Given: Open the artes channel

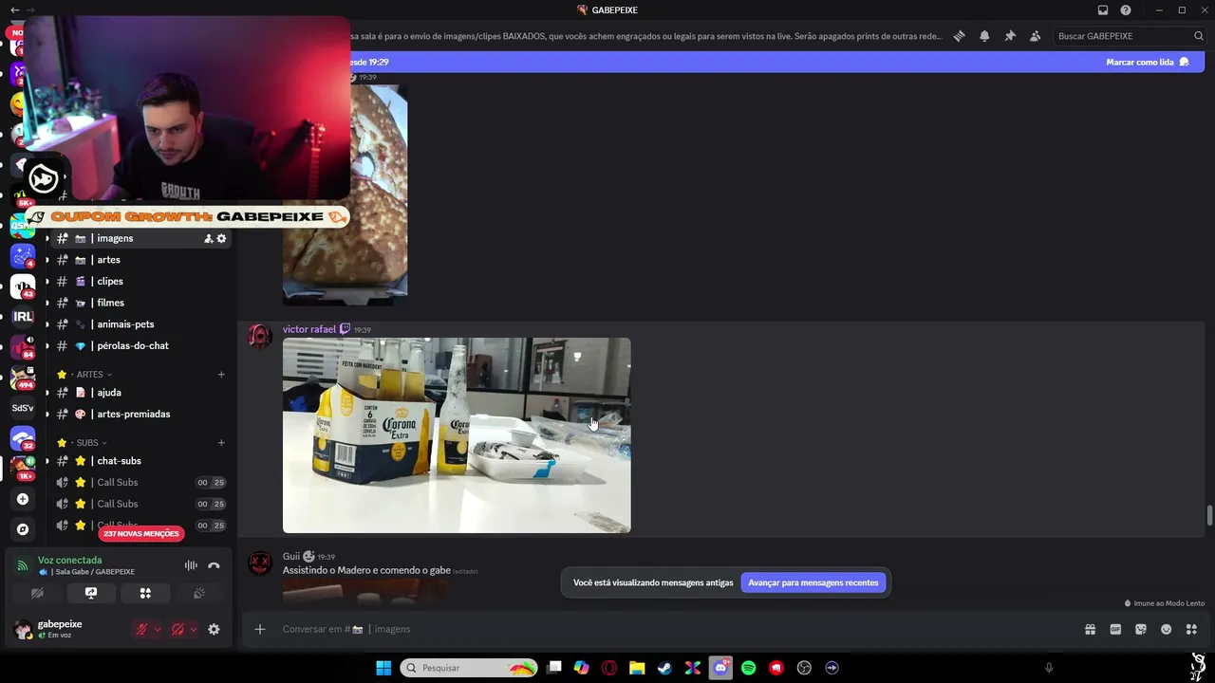Looking at the screenshot, I should pyautogui.click(x=140, y=260).
